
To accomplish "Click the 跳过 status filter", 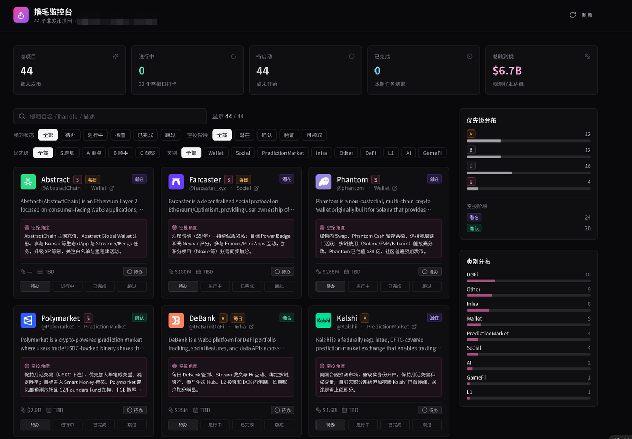I will click(x=169, y=135).
